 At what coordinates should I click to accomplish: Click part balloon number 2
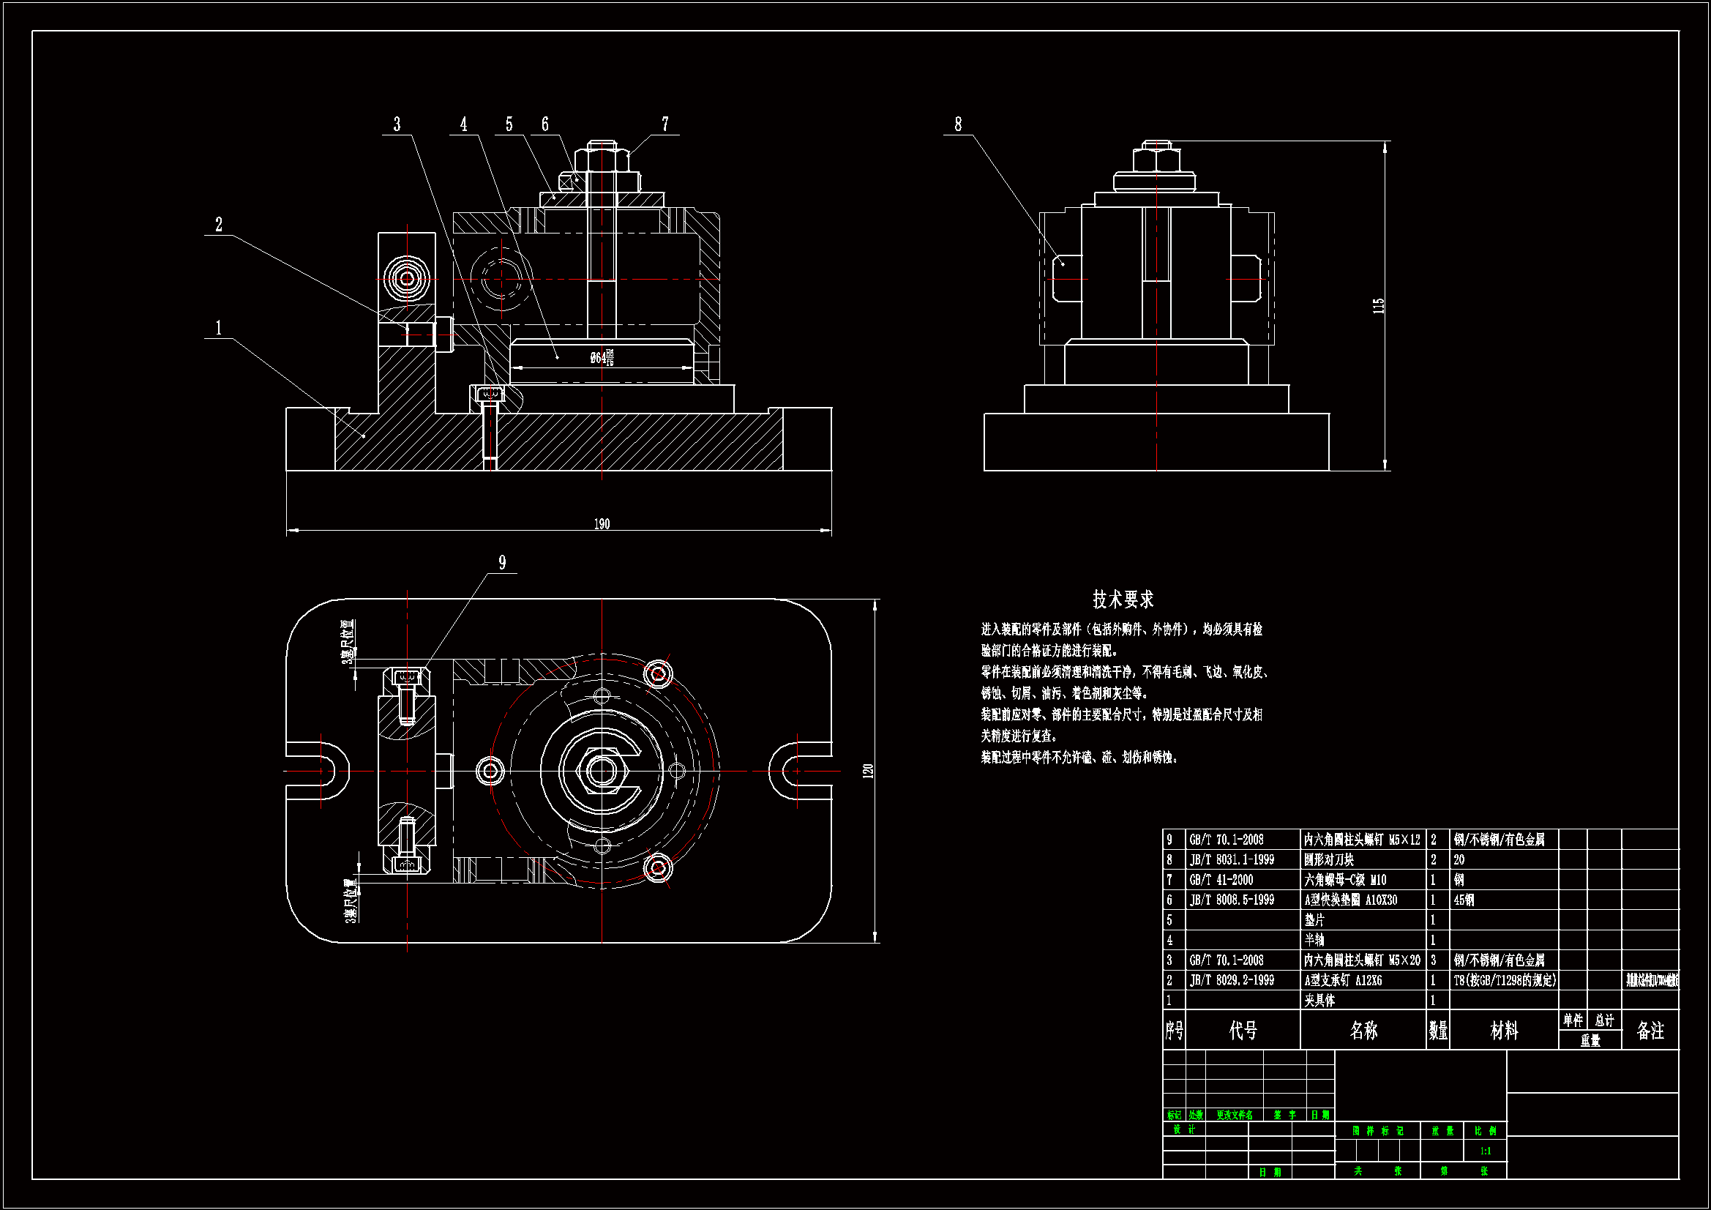[218, 225]
